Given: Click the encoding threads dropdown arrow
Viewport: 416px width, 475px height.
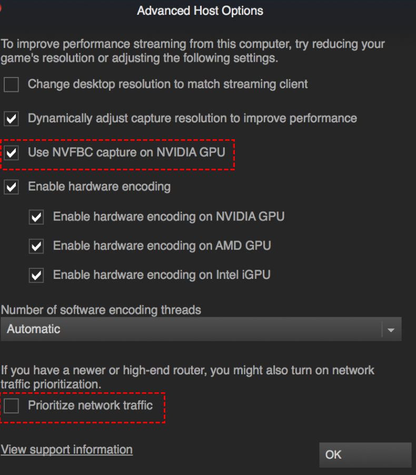Looking at the screenshot, I should (391, 329).
